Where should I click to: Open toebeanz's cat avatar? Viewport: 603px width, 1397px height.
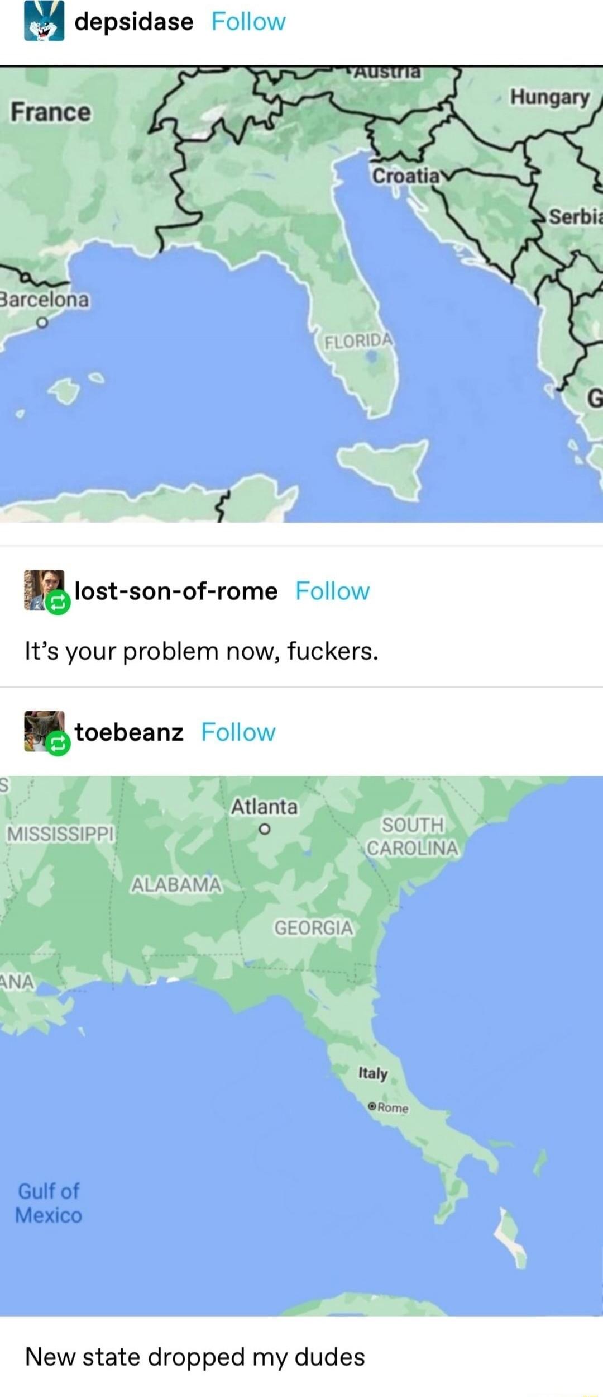tap(44, 731)
